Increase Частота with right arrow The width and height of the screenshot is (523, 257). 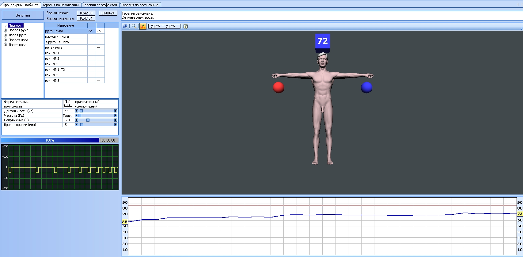[x=116, y=115]
